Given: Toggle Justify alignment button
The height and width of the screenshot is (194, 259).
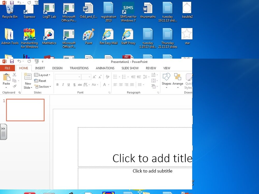Looking at the screenshot, I should click(x=132, y=85).
